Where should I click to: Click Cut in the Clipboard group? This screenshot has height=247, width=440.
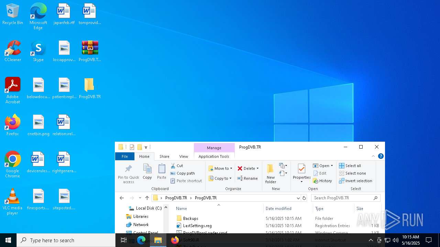point(177,166)
